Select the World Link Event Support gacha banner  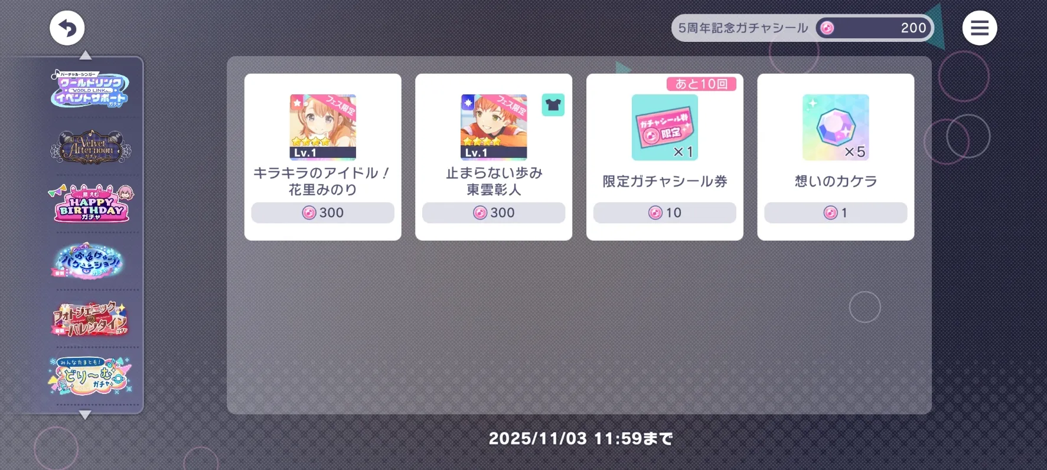(90, 89)
